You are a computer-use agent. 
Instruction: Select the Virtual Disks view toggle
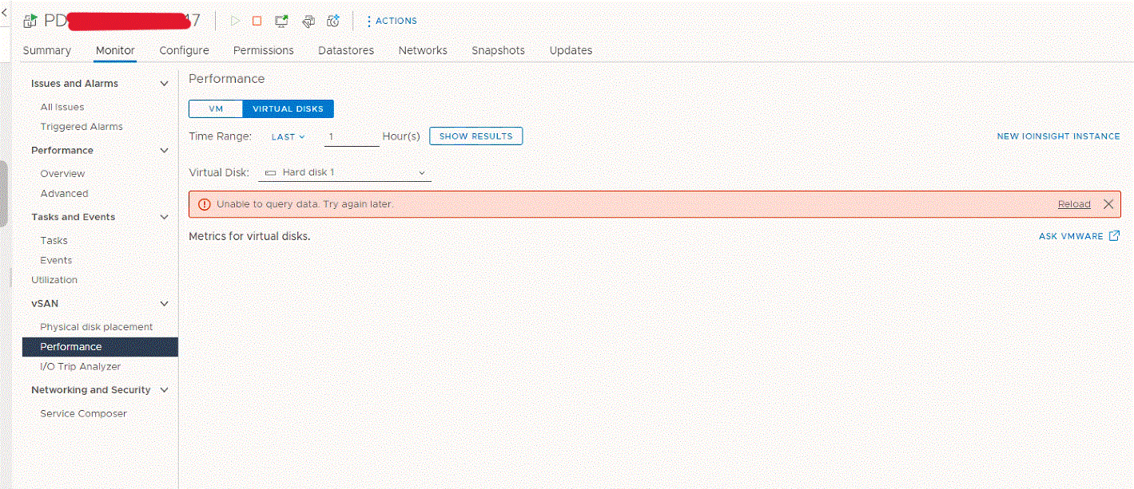click(x=288, y=109)
